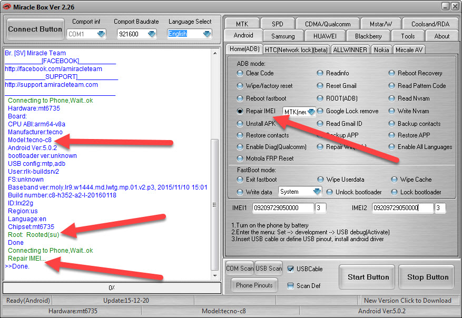This screenshot has width=462, height=318.
Task: Select the Home(ADB) sub-tab
Action: [x=244, y=49]
